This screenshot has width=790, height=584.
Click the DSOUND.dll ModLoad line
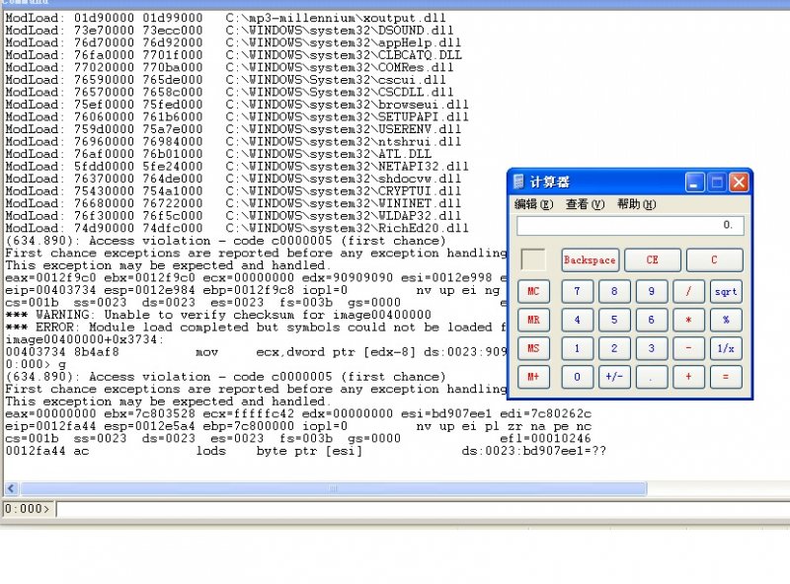coord(229,31)
